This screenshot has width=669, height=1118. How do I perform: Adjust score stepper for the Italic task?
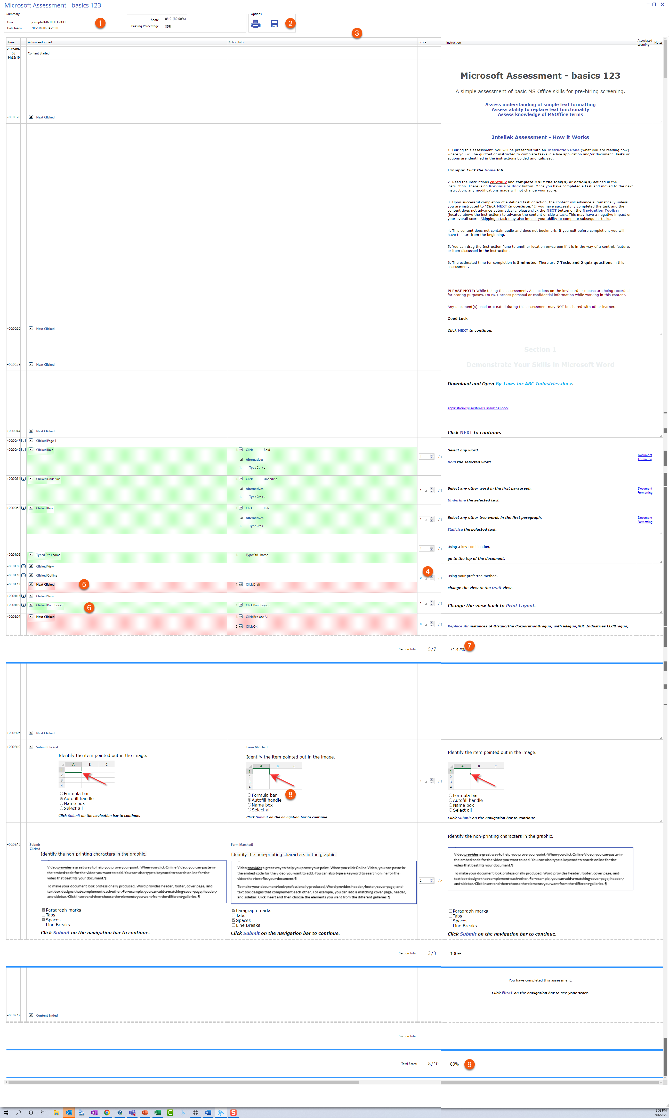431,519
